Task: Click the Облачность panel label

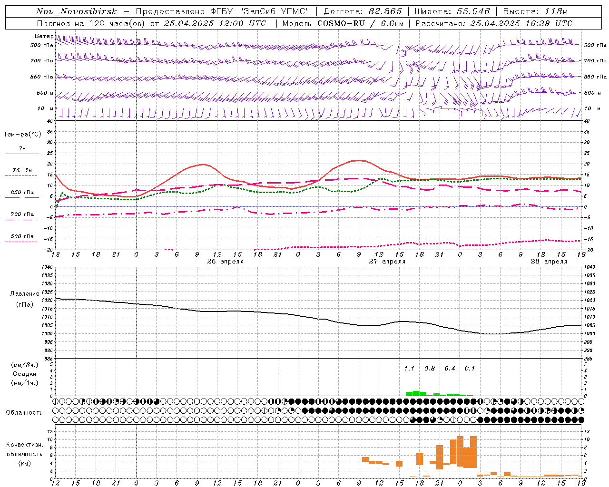Action: click(x=24, y=412)
